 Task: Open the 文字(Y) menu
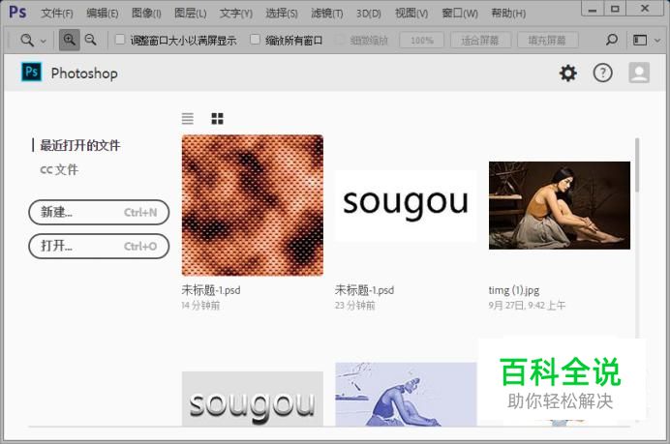236,14
